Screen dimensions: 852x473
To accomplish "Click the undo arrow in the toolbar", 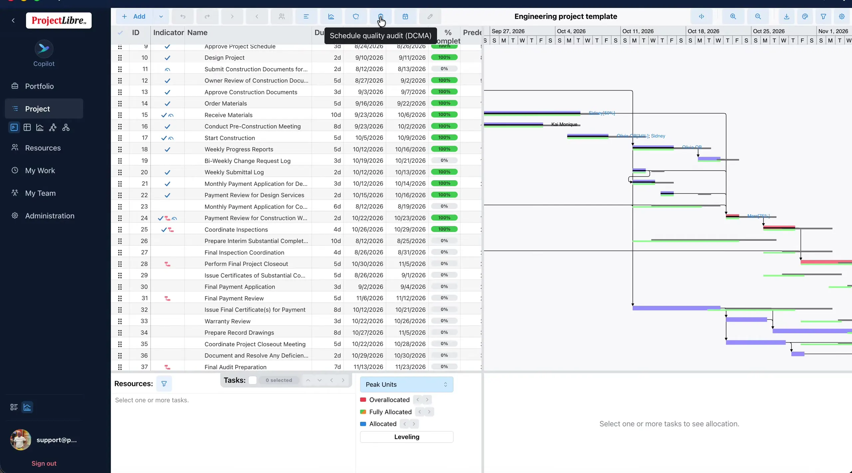I will tap(183, 16).
